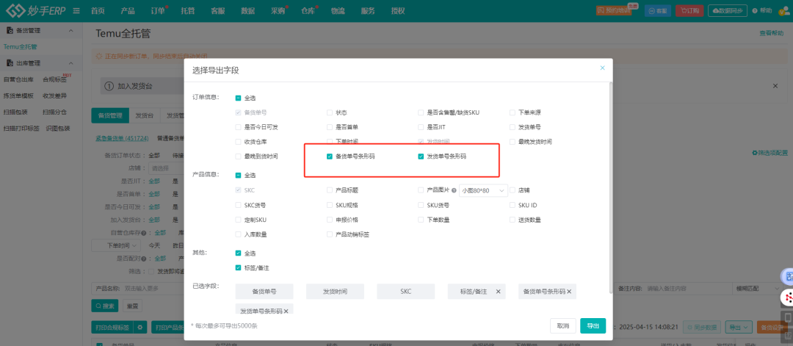Screen dimensions: 793x346
Task: Check the SKU ID checkbox
Action: click(x=513, y=206)
